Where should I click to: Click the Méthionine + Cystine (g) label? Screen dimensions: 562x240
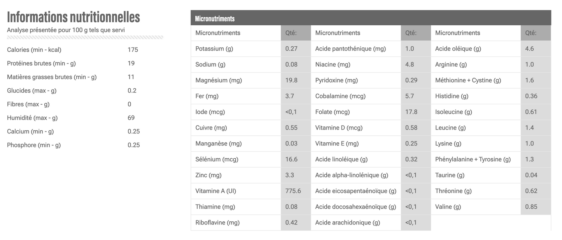(468, 80)
